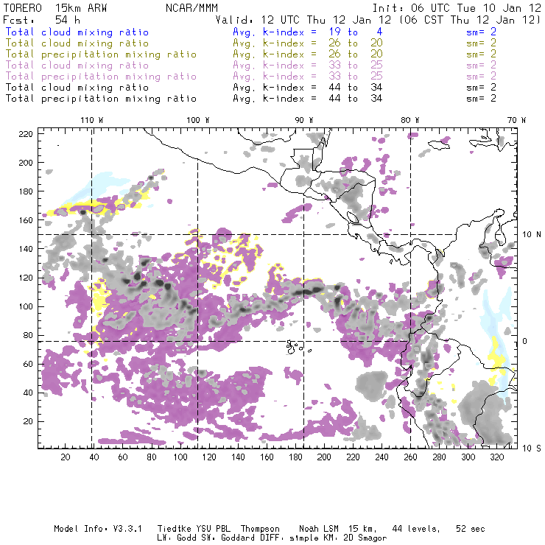Click "Avg. k-index = 26 to 20" in olive precipitation row

(308, 54)
